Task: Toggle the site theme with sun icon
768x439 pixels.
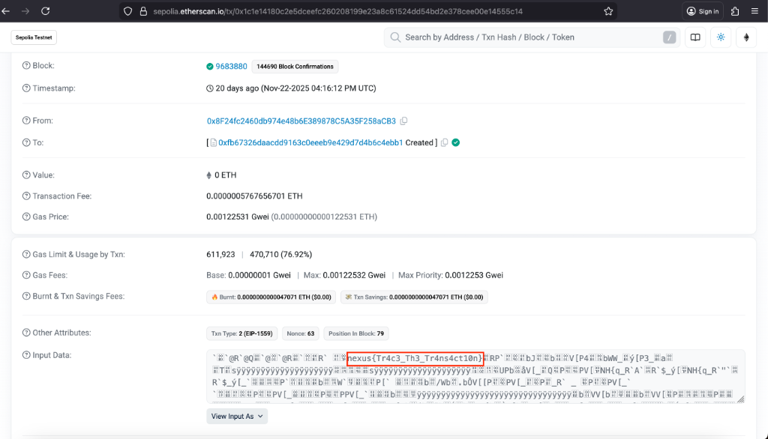Action: [x=721, y=37]
